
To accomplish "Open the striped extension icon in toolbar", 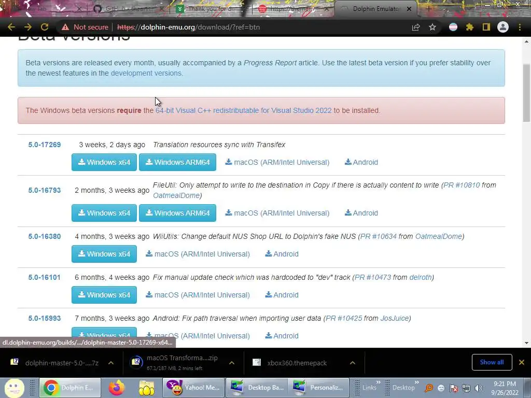I will tap(453, 27).
